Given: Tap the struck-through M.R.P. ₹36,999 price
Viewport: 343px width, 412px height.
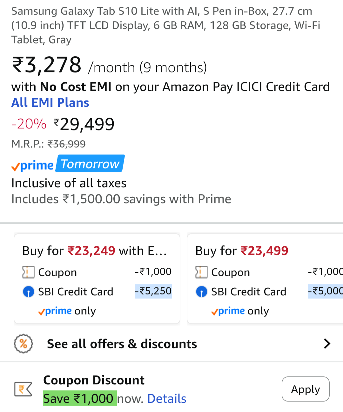Looking at the screenshot, I should click(66, 144).
